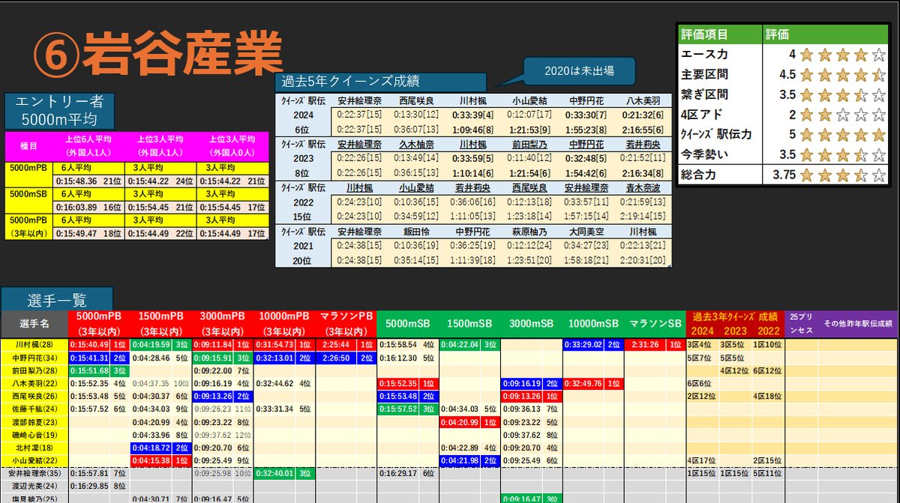Select the 0:13:49[14] split time

pos(417,158)
